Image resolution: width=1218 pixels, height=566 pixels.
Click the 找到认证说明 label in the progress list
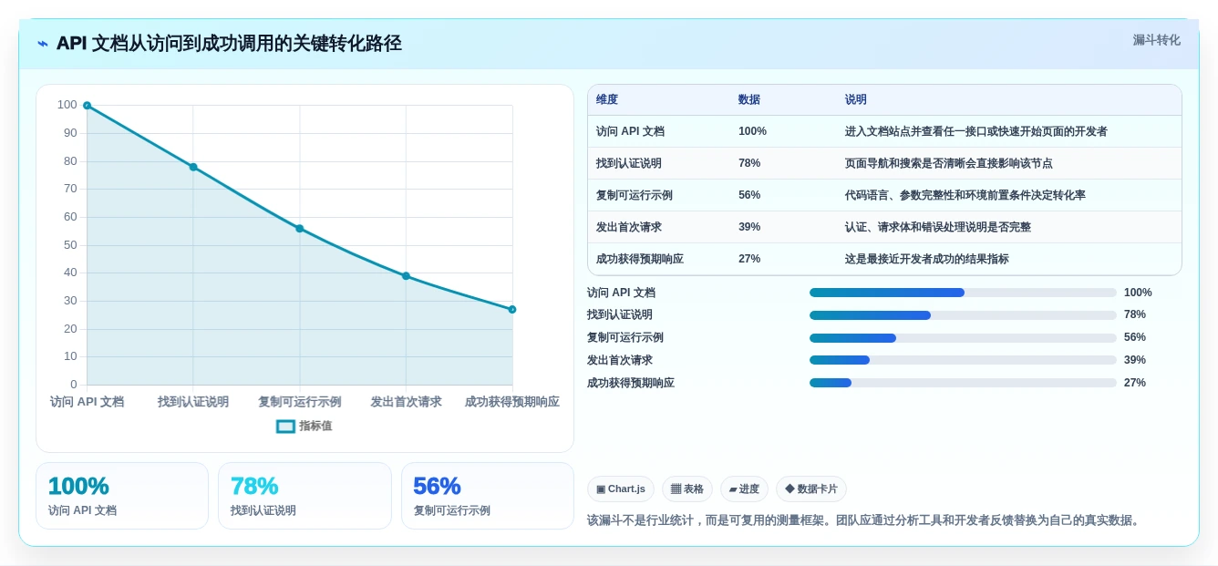tap(620, 315)
